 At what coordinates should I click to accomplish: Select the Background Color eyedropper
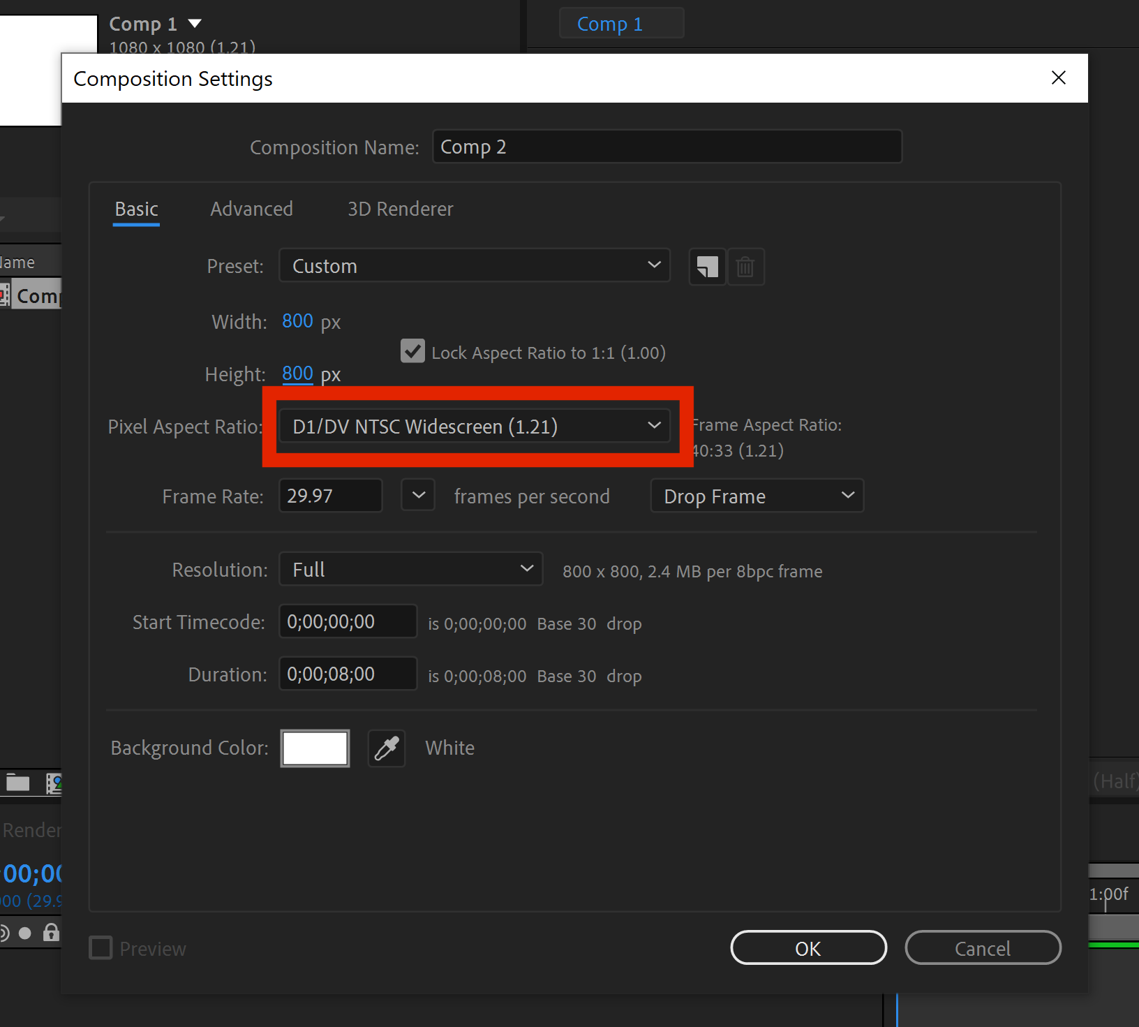point(386,748)
